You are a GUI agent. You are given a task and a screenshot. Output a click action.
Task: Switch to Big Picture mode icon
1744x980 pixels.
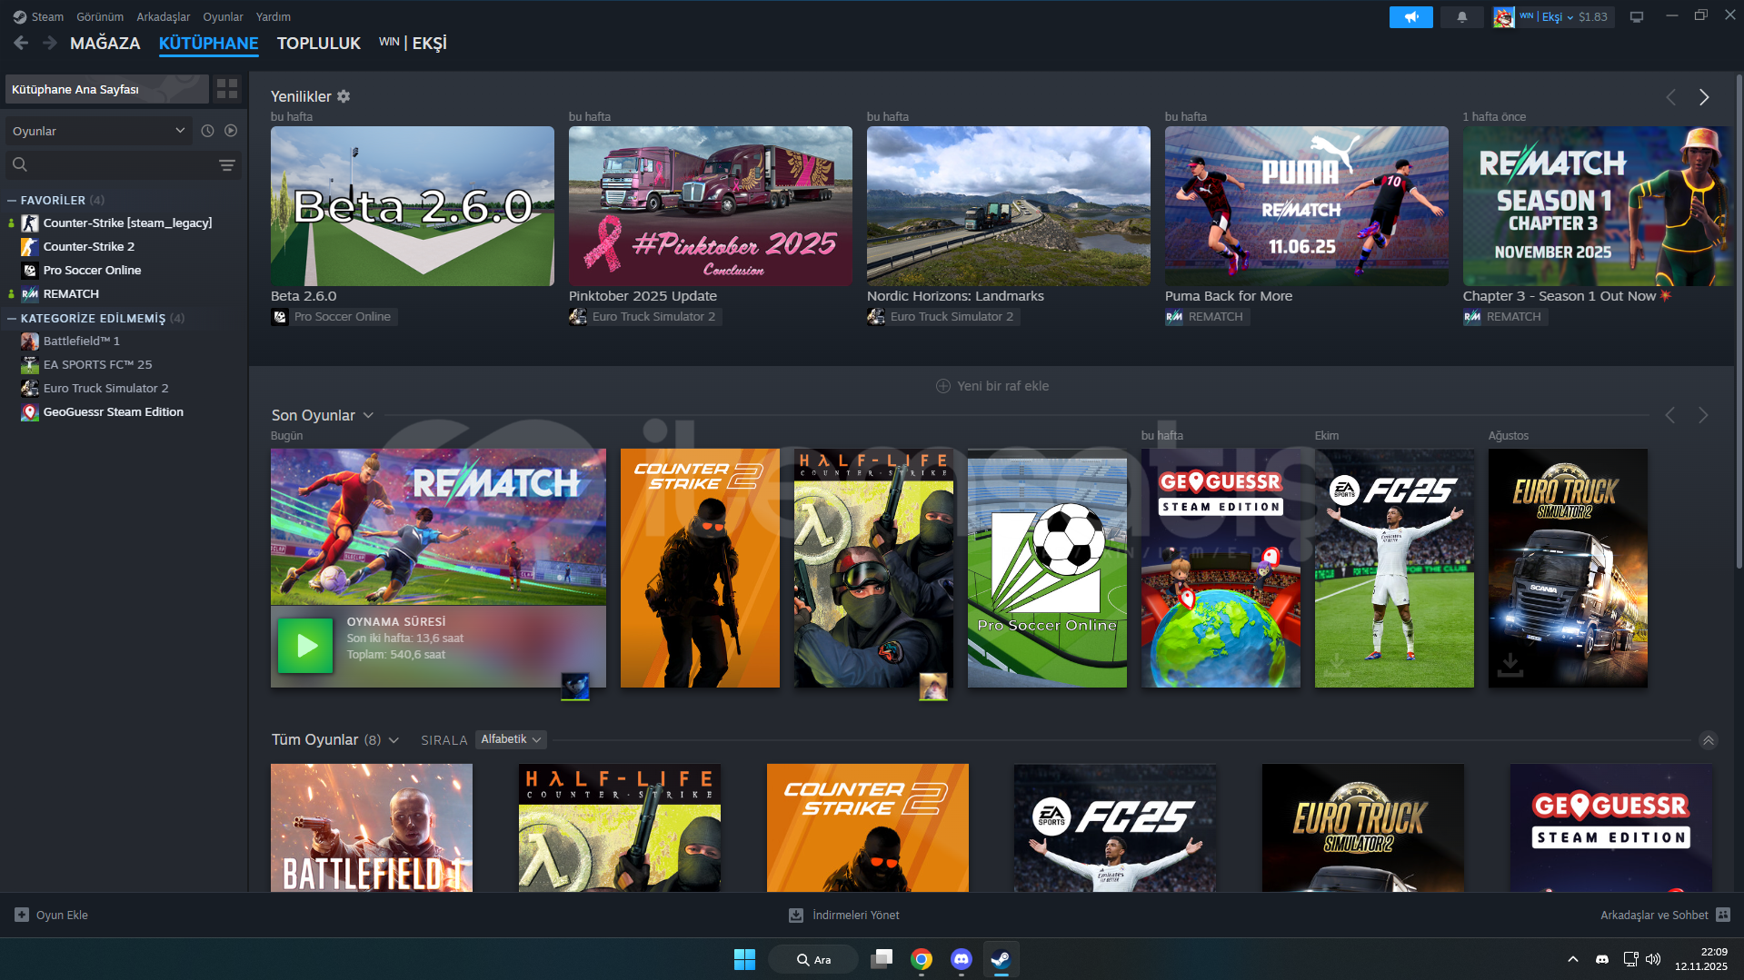coord(1637,17)
